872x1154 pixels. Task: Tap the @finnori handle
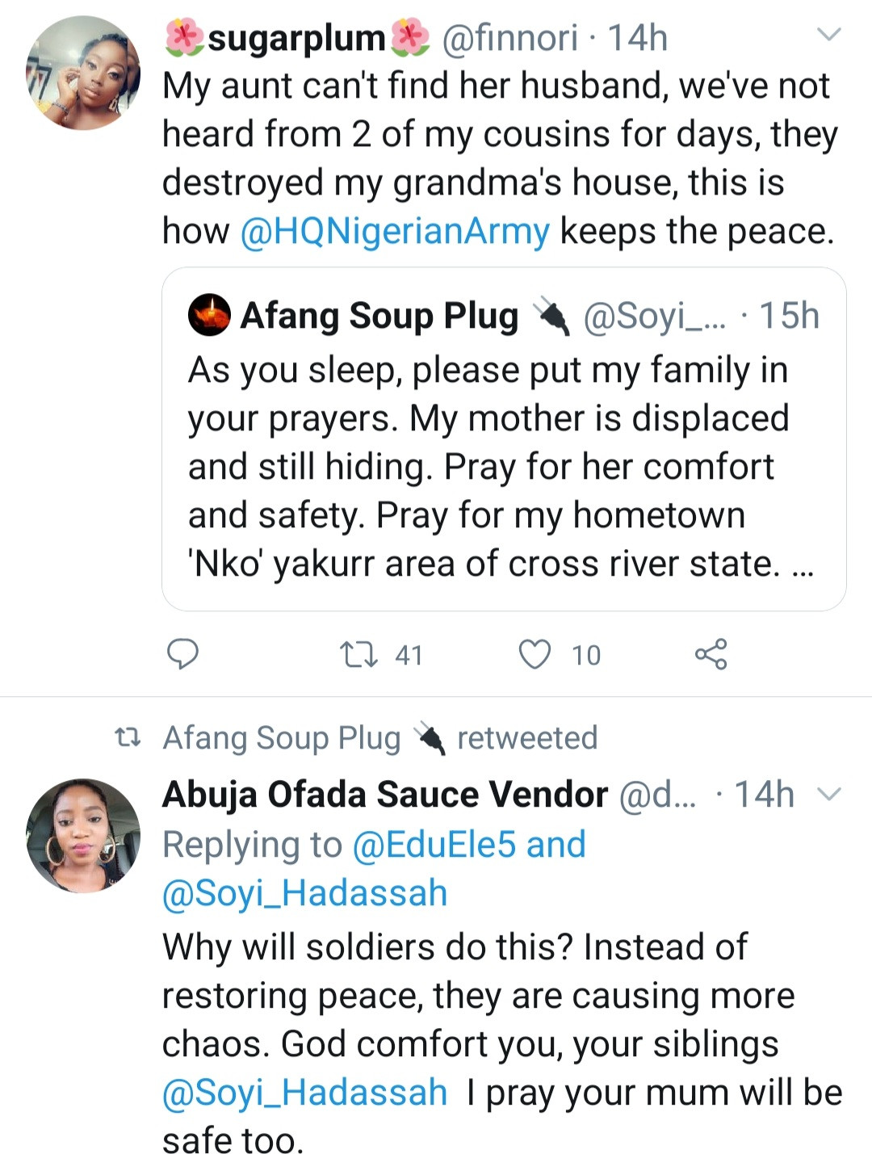tap(509, 38)
